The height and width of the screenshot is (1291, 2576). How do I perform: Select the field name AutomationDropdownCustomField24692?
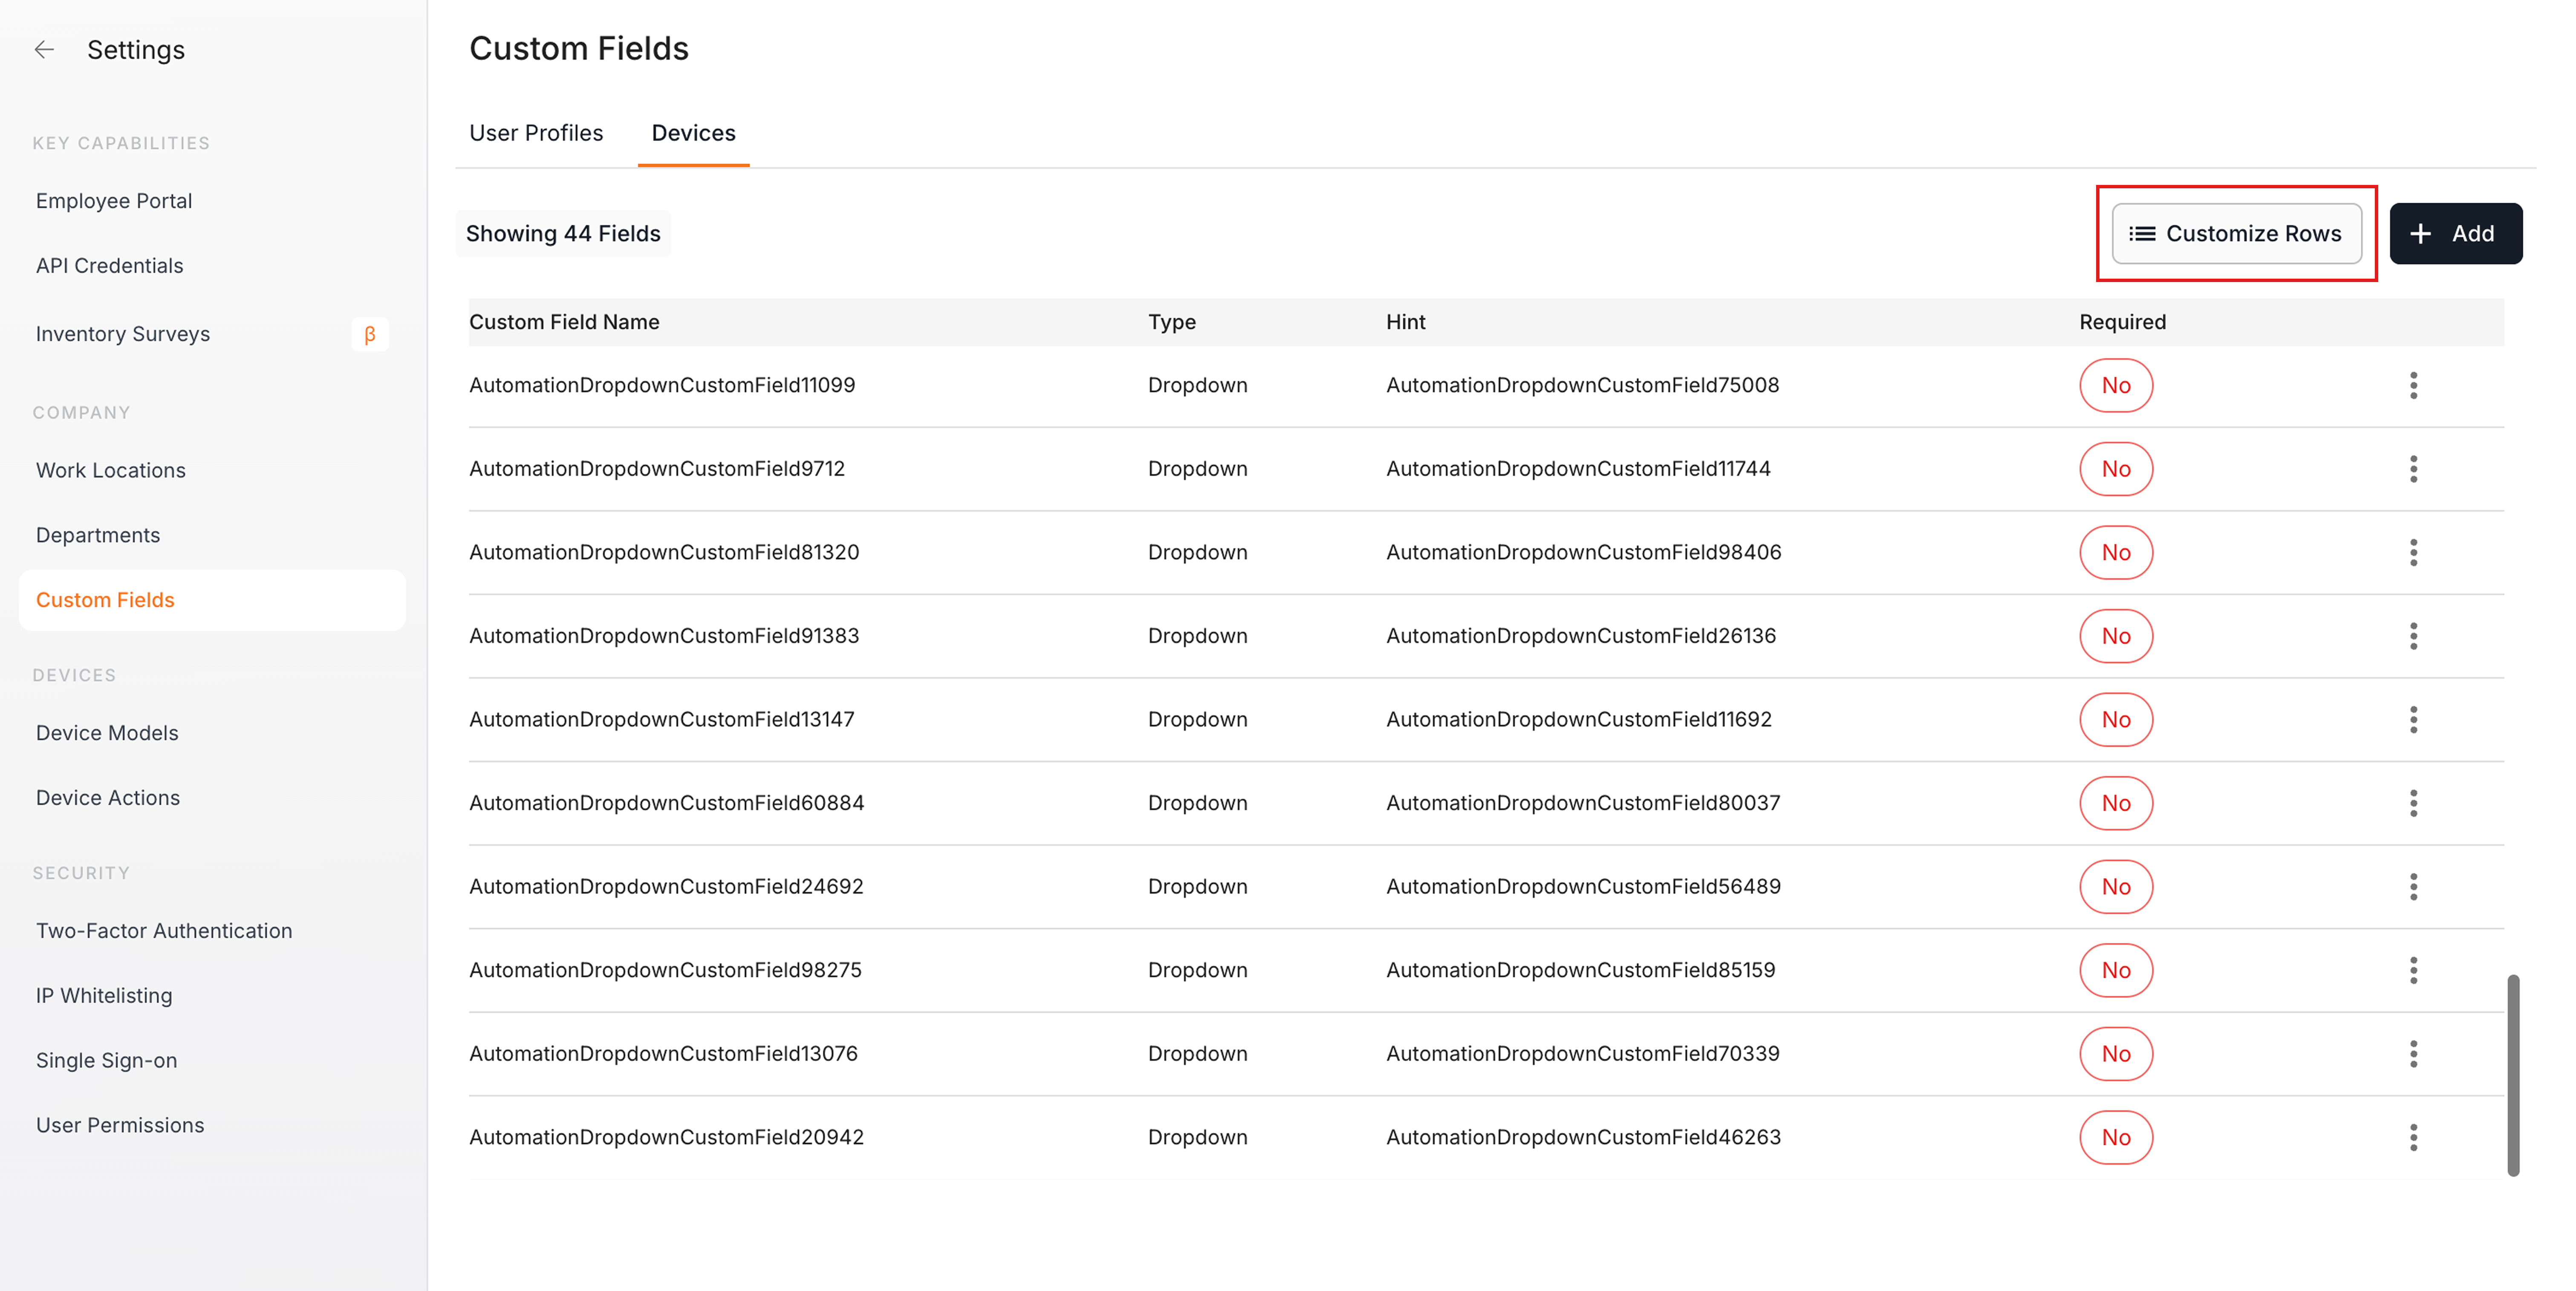click(666, 887)
